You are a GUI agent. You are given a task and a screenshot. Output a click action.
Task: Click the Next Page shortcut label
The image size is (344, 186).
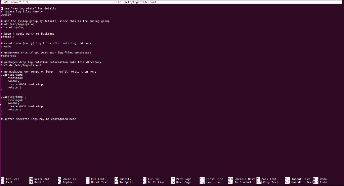[184, 182]
